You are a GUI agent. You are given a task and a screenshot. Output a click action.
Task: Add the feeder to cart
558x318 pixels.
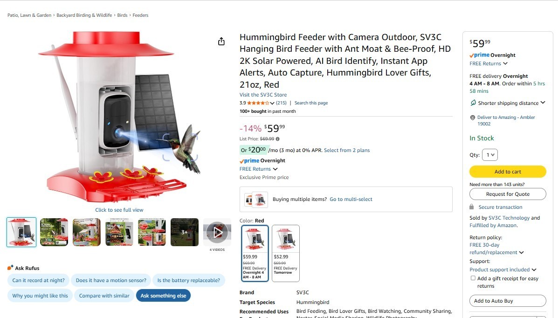tap(508, 172)
